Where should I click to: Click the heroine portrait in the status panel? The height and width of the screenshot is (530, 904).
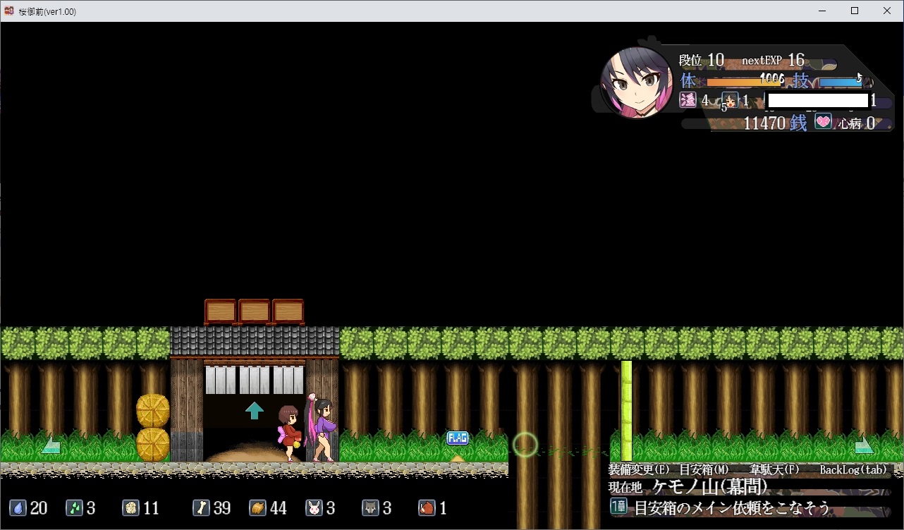pyautogui.click(x=636, y=82)
